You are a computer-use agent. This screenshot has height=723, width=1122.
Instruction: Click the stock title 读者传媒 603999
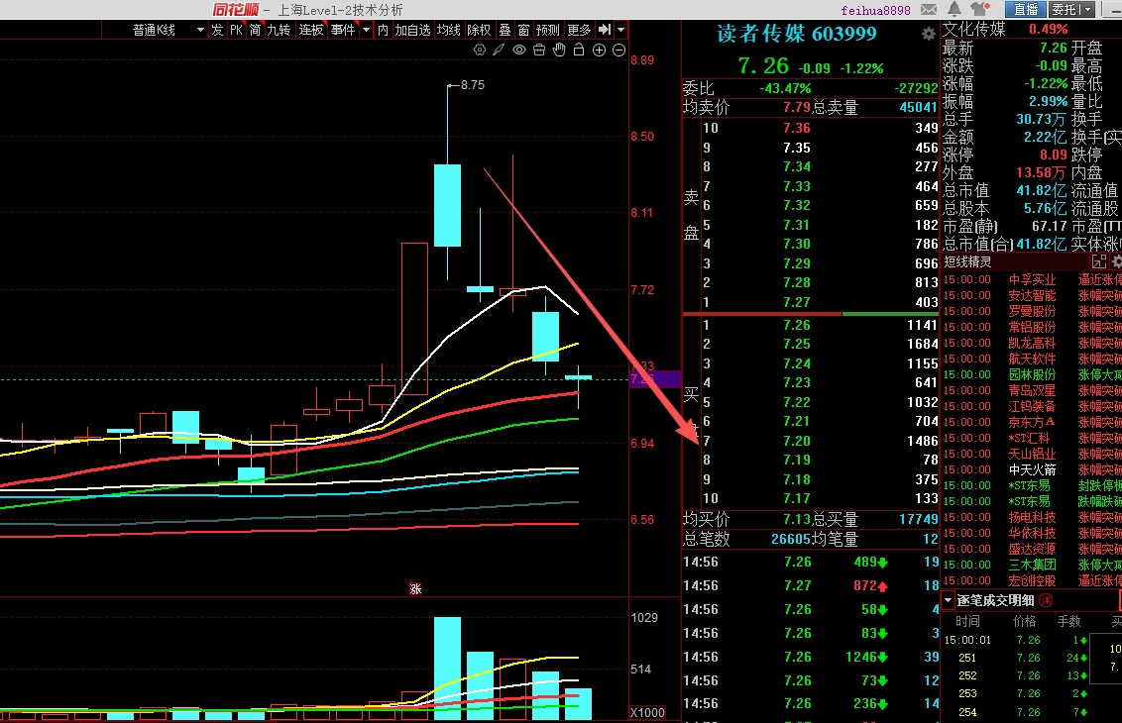click(x=797, y=34)
